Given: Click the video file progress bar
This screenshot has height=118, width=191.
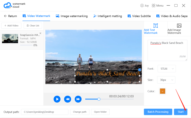Looking at the screenshot, I should [26, 45].
